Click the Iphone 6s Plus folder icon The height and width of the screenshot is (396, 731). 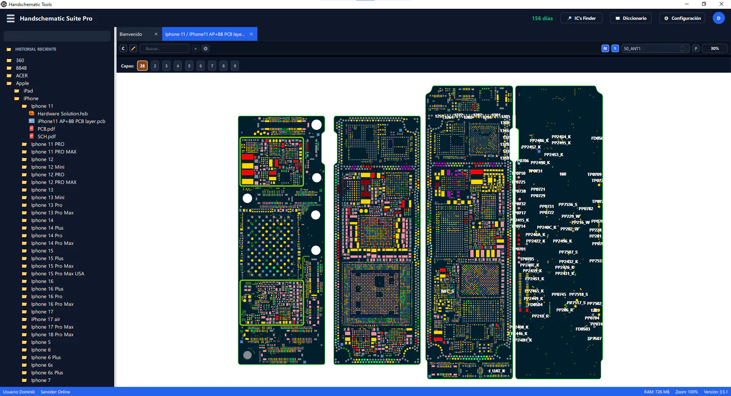coord(24,372)
